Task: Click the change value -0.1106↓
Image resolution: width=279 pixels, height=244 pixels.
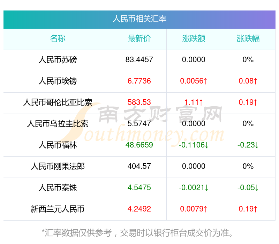Action: pyautogui.click(x=194, y=145)
